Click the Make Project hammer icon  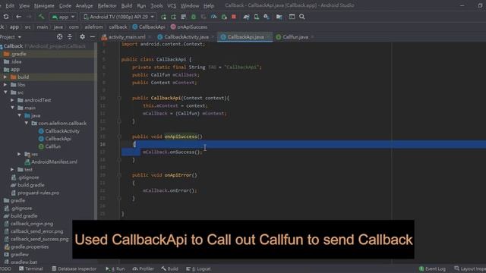click(41, 17)
